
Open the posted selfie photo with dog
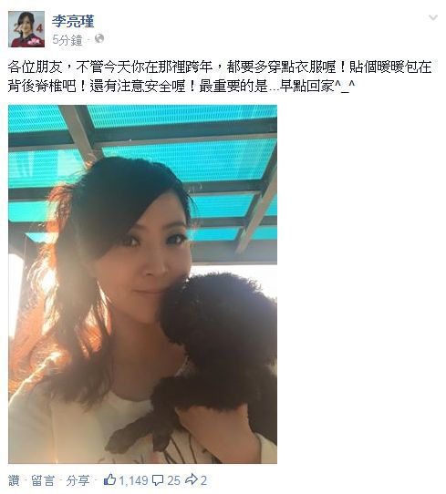click(x=142, y=284)
